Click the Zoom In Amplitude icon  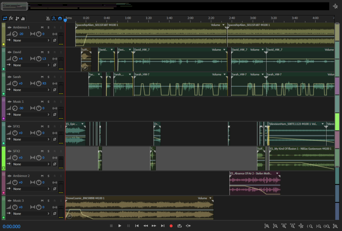pyautogui.click(x=267, y=226)
